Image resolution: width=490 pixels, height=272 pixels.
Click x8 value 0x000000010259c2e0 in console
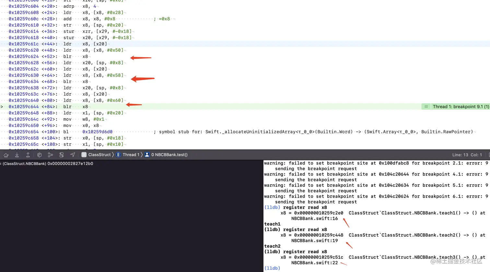319,213
